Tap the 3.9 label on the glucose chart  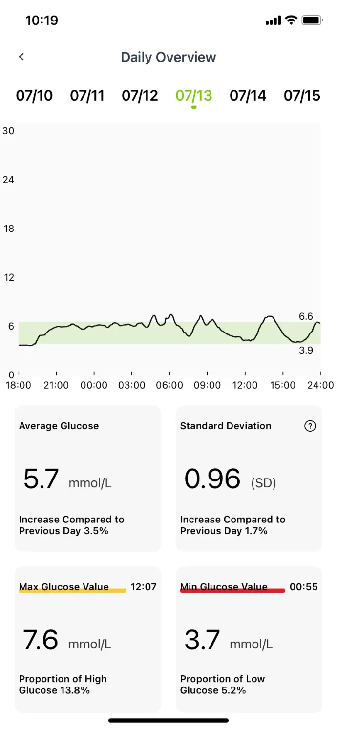tap(306, 350)
